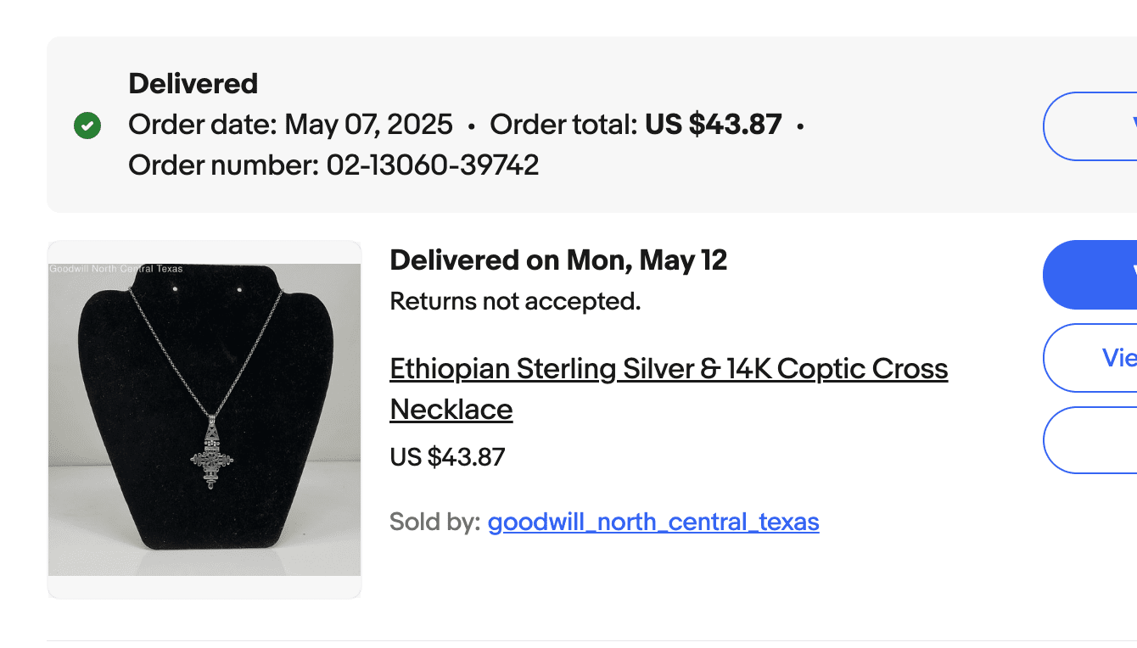Click the outlined button in the order header
1137x648 pixels.
tap(1091, 126)
